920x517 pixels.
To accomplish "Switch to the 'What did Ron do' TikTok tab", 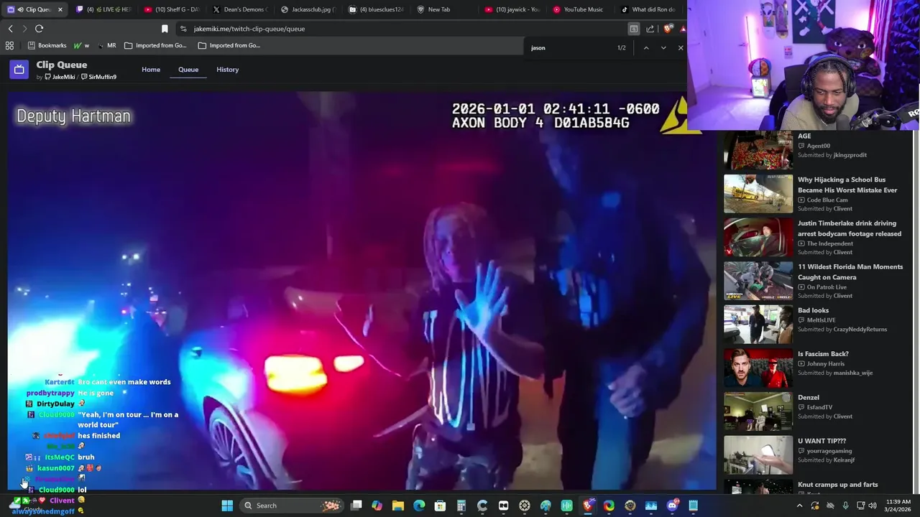I will [x=648, y=9].
